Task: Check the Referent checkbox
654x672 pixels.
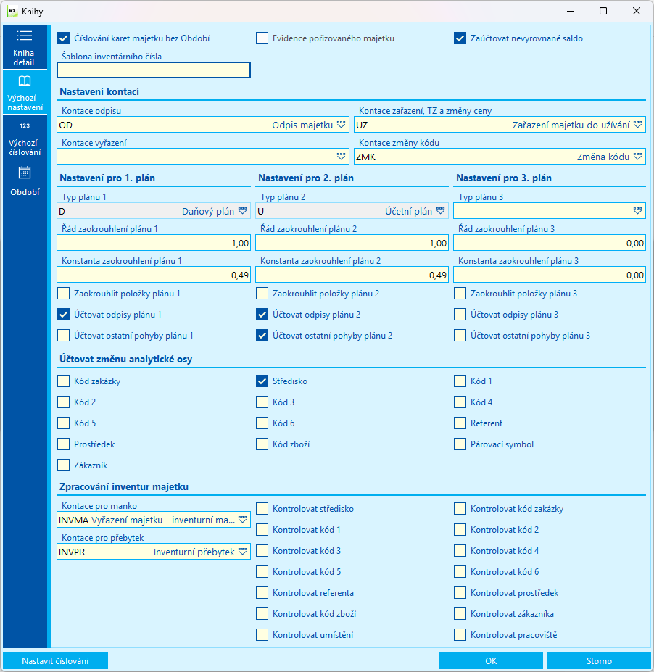Action: (460, 423)
